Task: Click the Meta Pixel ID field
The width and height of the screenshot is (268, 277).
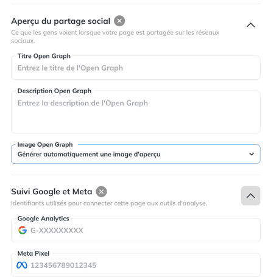Action: tap(136, 265)
